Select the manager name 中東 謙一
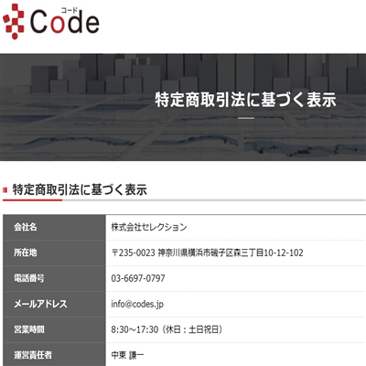The width and height of the screenshot is (366, 366). point(127,355)
